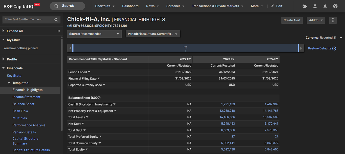Collapse the left sidebar with double chevron
The image size is (345, 154).
pyautogui.click(x=59, y=31)
